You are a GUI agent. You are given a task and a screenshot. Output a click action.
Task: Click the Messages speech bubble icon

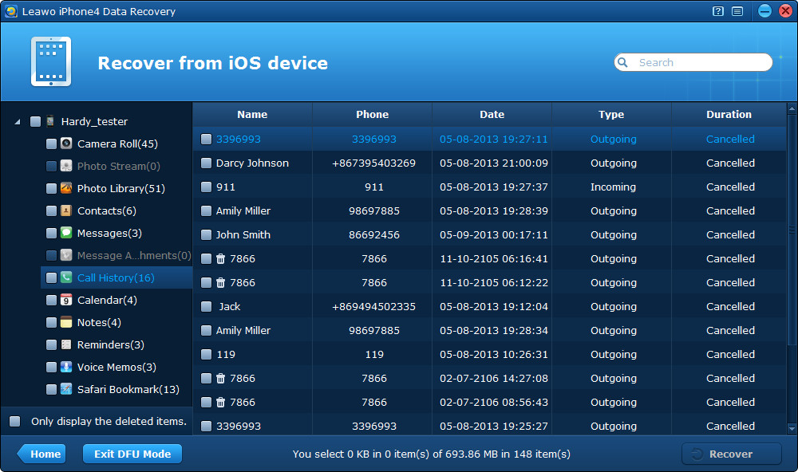pos(66,233)
